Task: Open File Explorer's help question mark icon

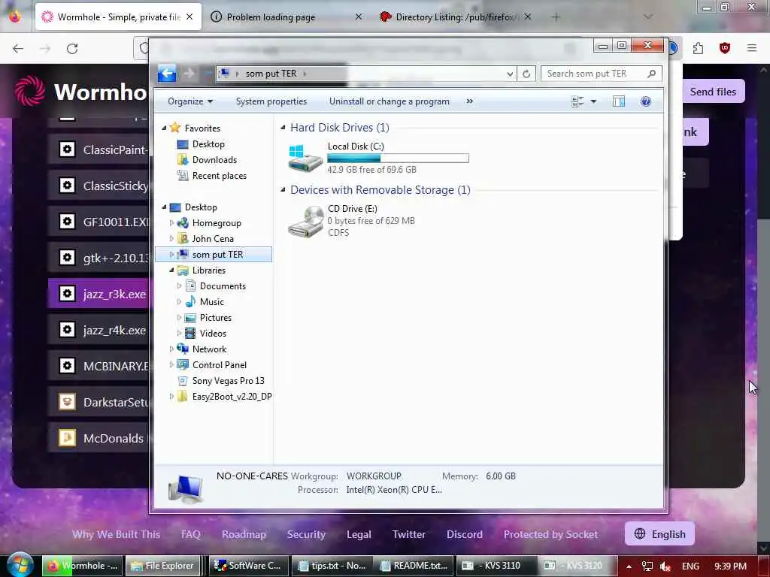Action: click(646, 101)
